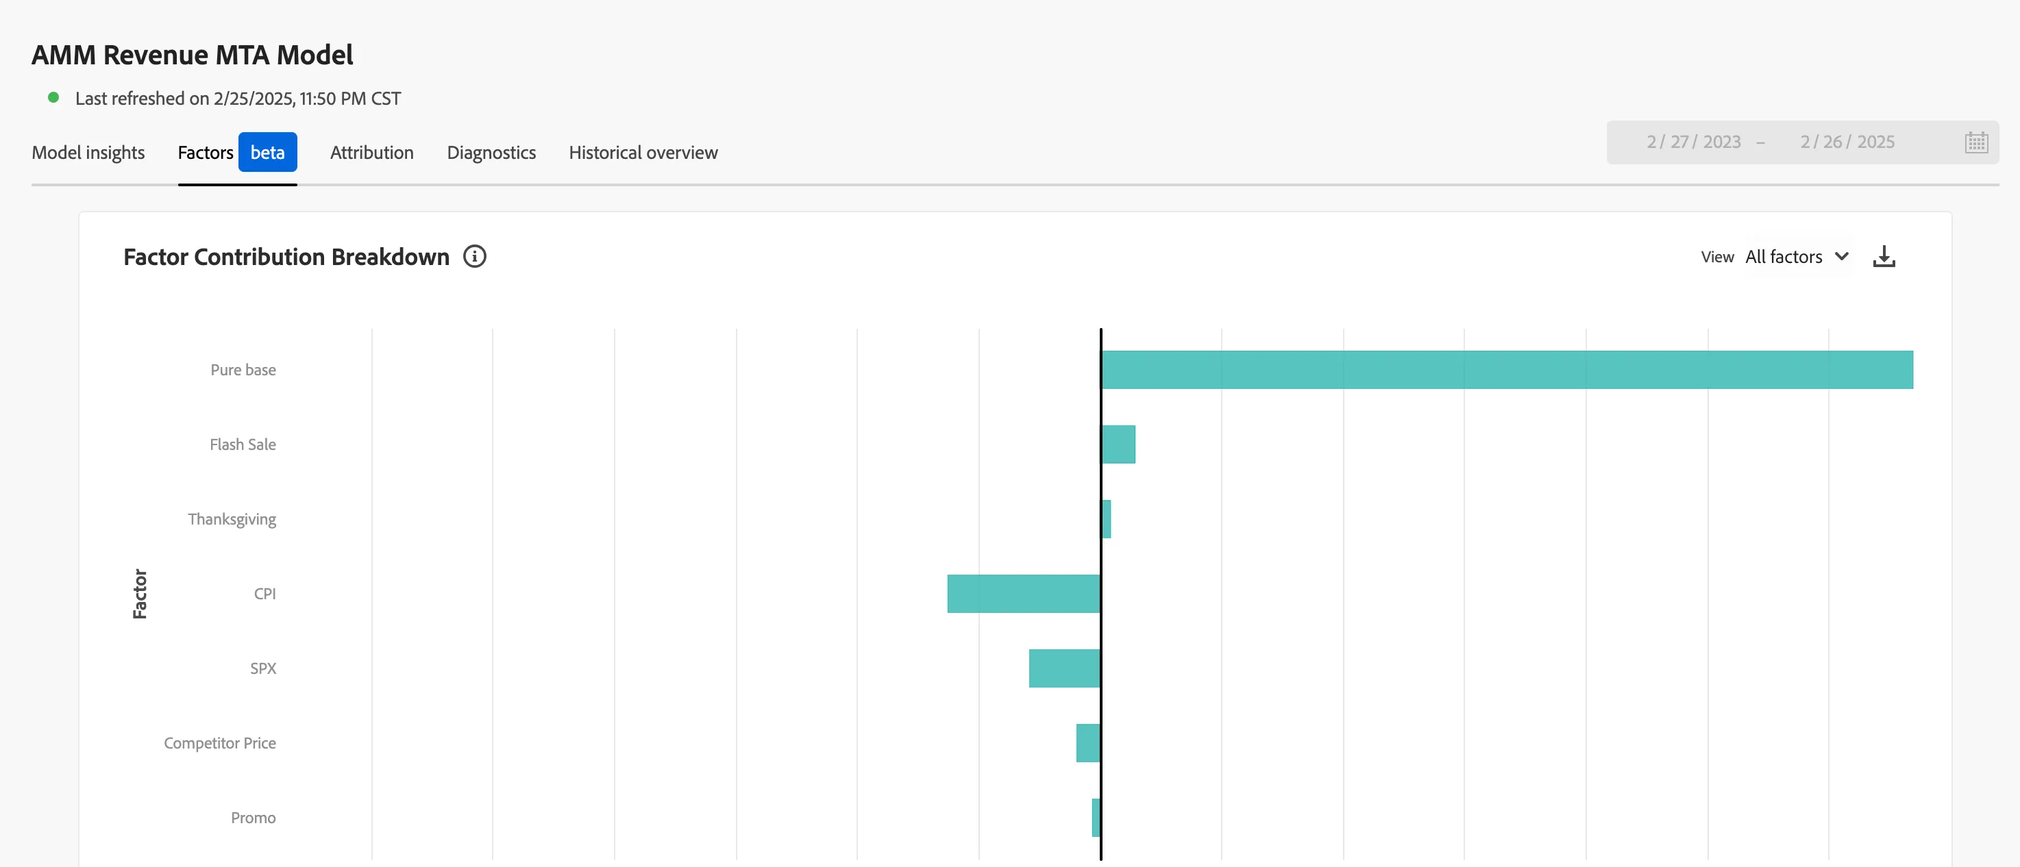Click the Flash Sale axis label
Screen dimensions: 2020x867
(243, 444)
